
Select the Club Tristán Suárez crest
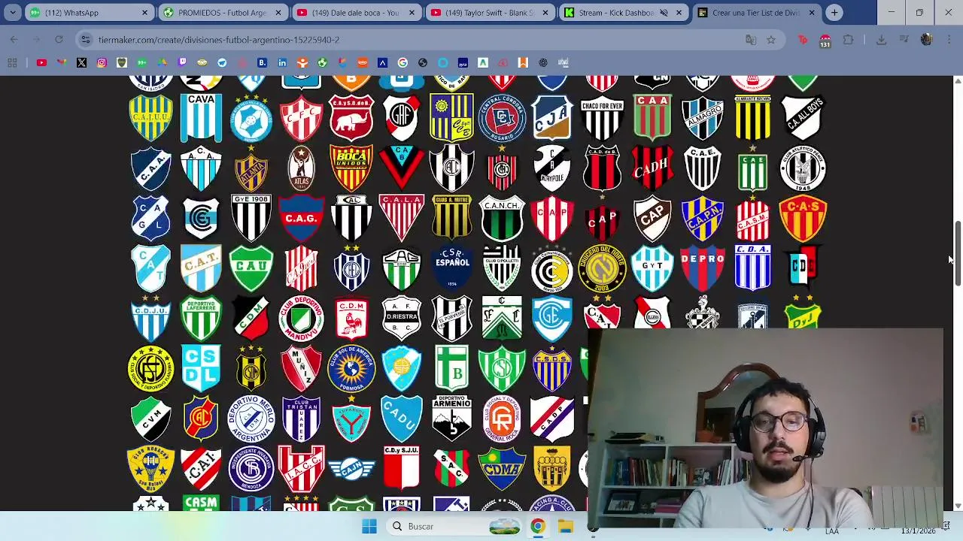coord(301,419)
